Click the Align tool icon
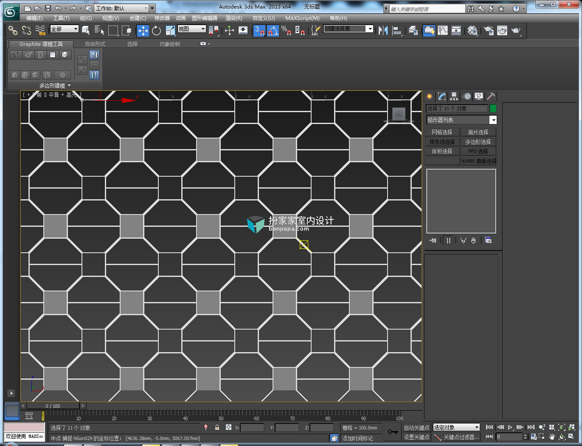 398,30
